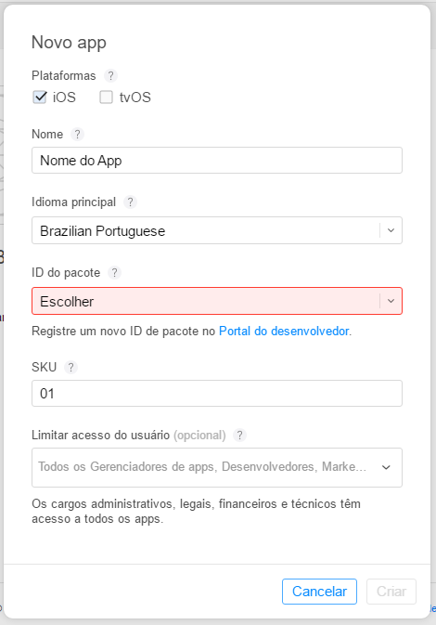Open the Portal do desenvolvedor link
Image resolution: width=436 pixels, height=625 pixels.
click(x=284, y=331)
